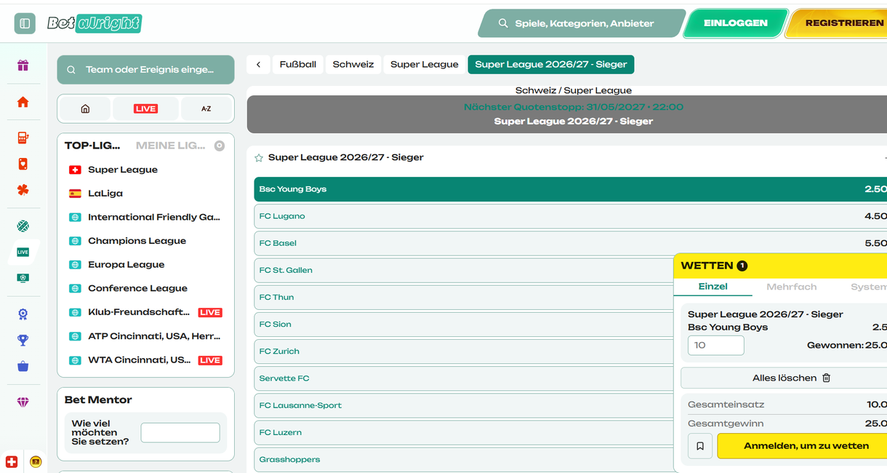Screen dimensions: 887x473
Task: Pick the FC Zurich outcome row
Action: click(464, 351)
